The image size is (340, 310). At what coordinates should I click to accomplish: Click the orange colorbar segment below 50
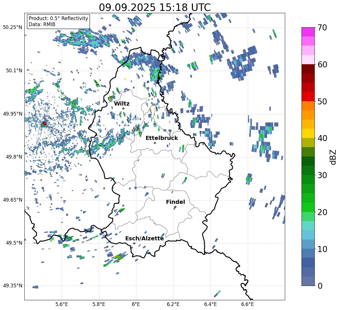pyautogui.click(x=308, y=106)
